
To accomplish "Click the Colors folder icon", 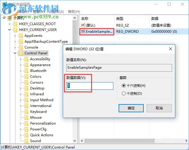I will click(x=26, y=77).
